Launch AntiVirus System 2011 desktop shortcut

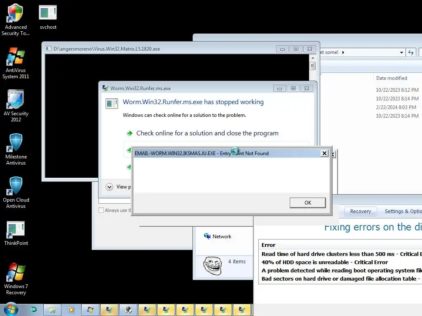16,63
